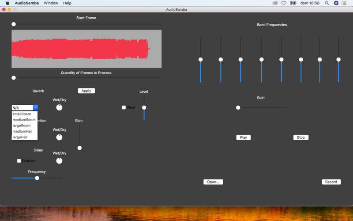Image resolution: width=353 pixels, height=221 pixels.
Task: Check the Wi-Fi status icon
Action: point(284,3)
